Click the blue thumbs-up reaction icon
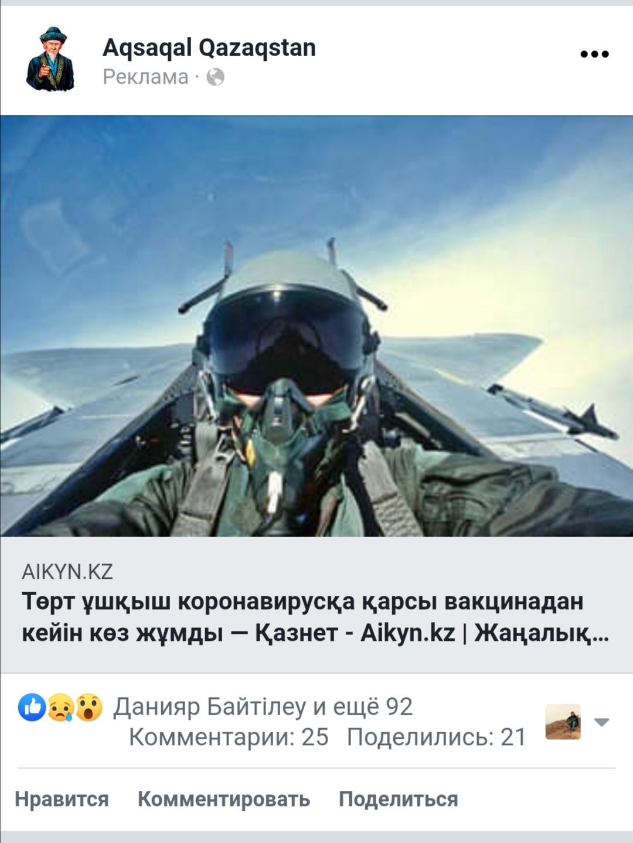633x843 pixels. coord(32,707)
